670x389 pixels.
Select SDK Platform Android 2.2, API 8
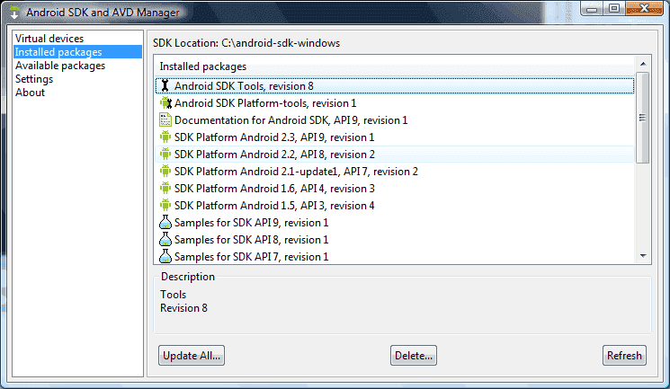395,155
